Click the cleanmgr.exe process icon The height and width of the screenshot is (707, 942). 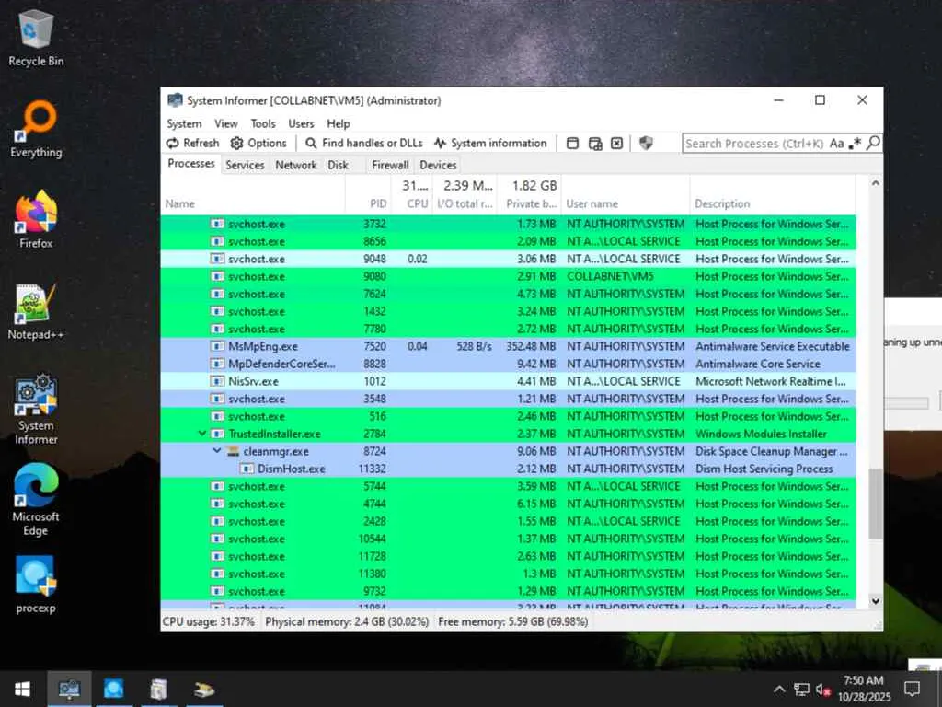click(233, 451)
